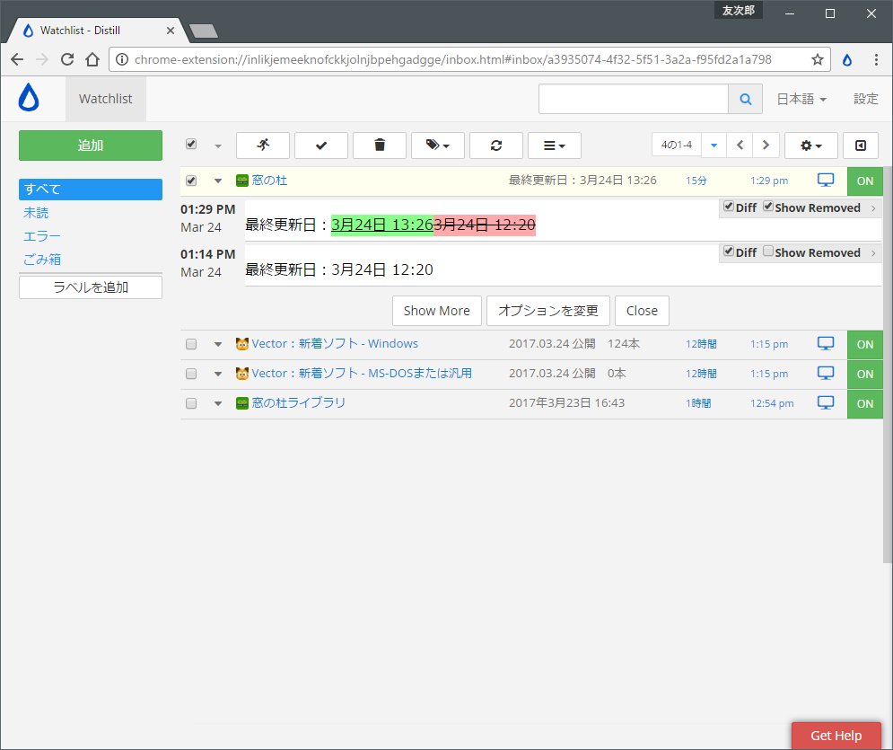This screenshot has height=750, width=893.
Task: Click the trash can delete icon
Action: 380,146
